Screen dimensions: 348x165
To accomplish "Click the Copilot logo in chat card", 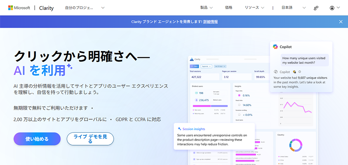I will point(275,47).
